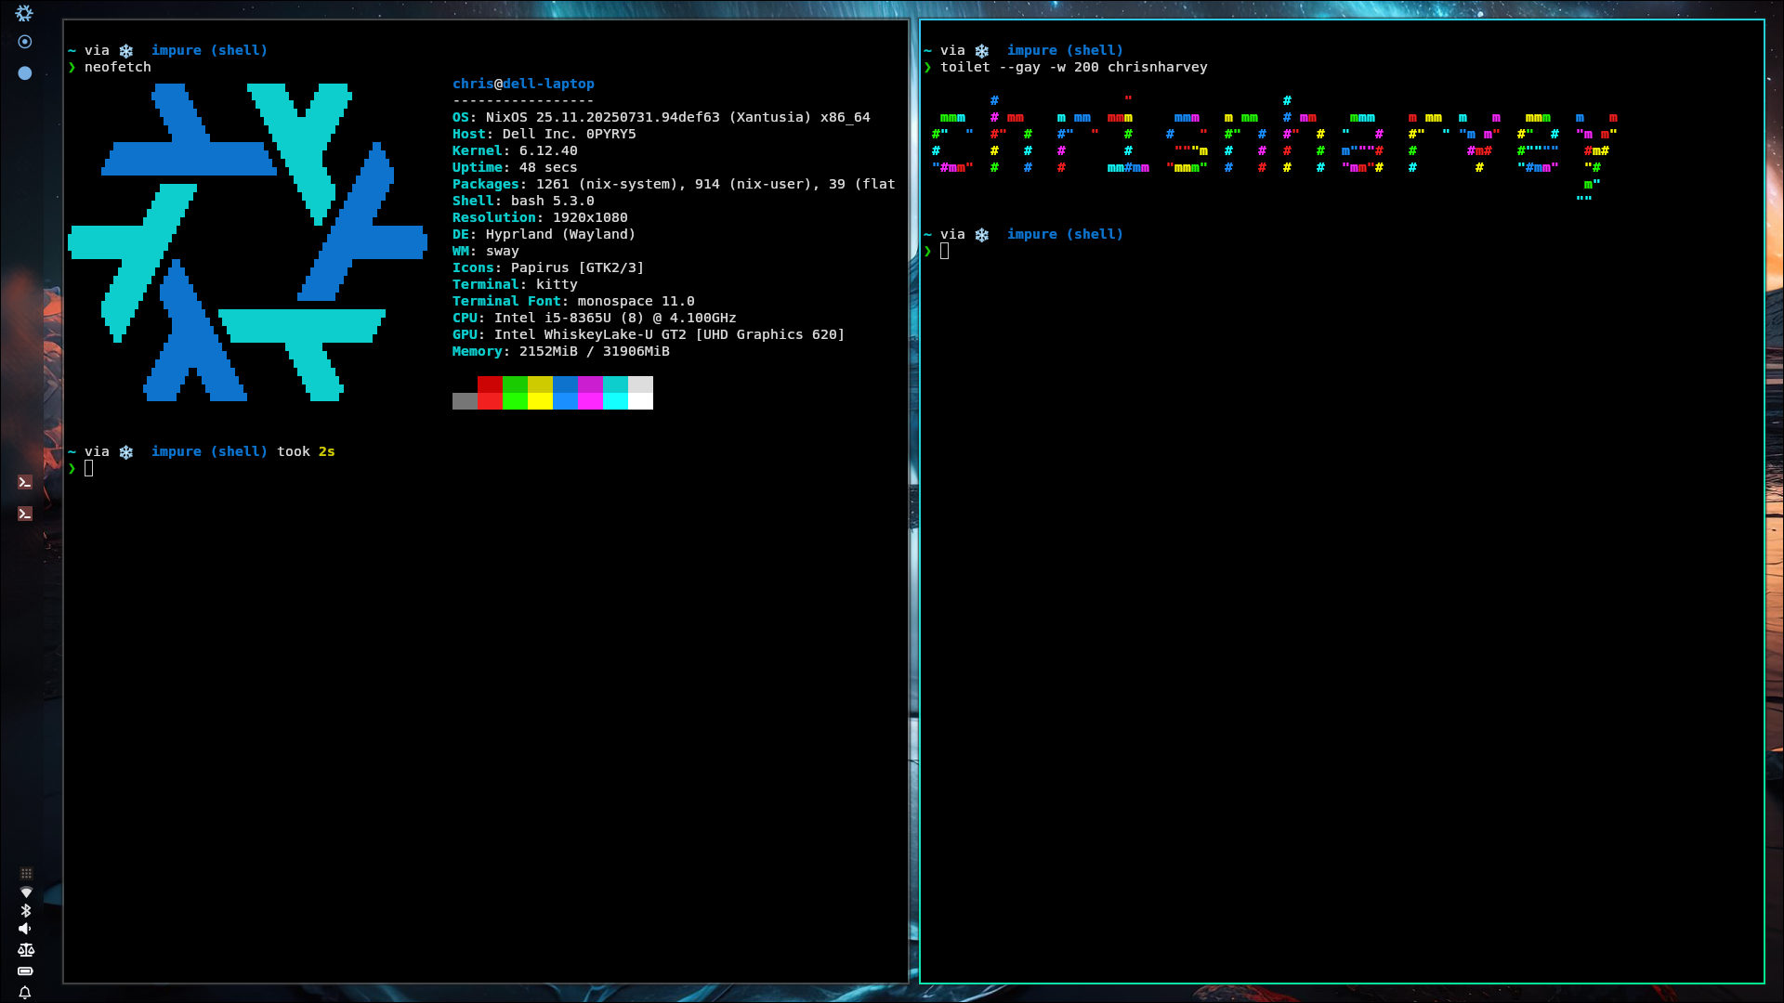Click the cyan neofetch palette block
Screen dimensions: 1784x1003
click(x=615, y=384)
